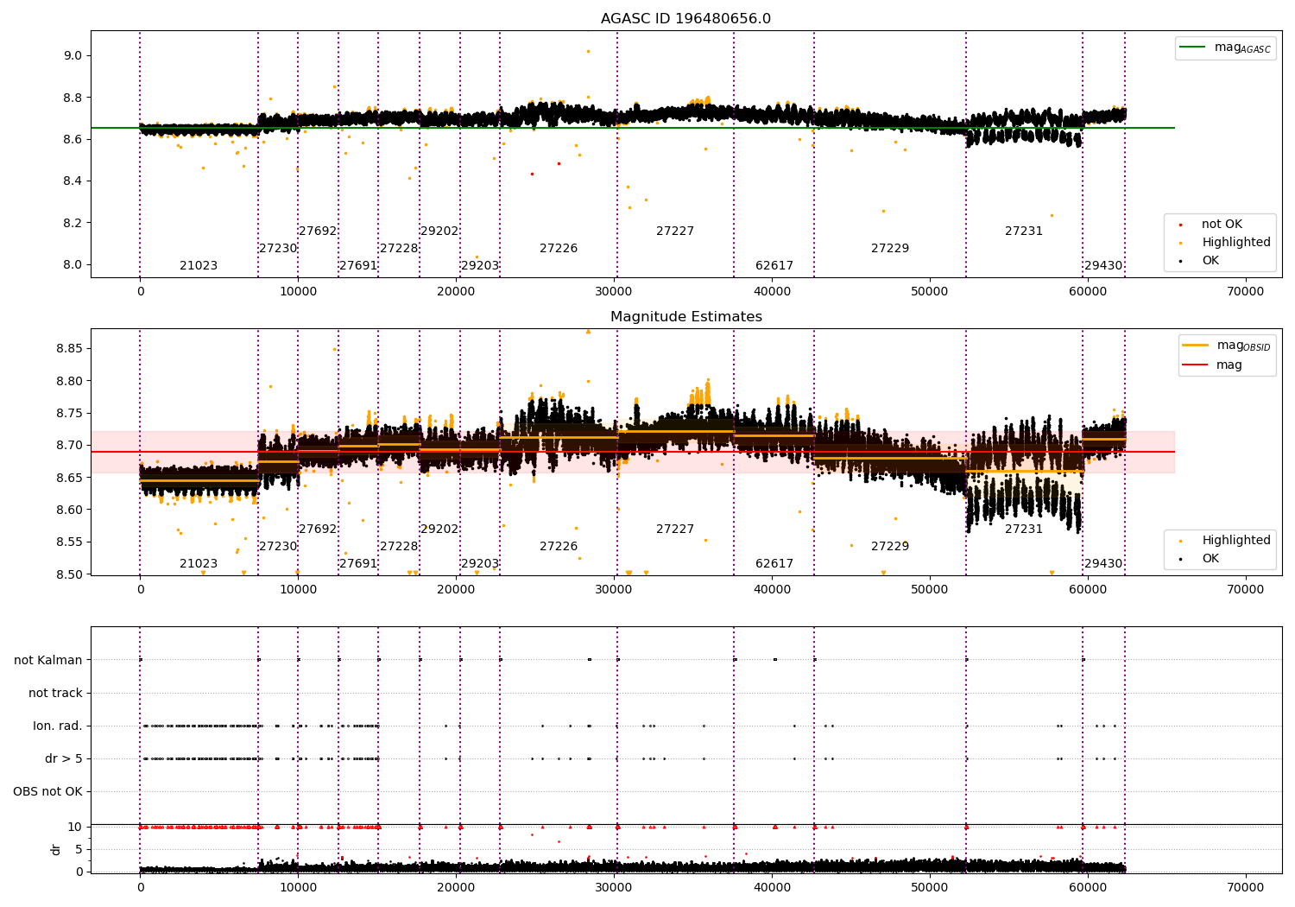Click the 8.50 y-axis tick label
Screen dimensions: 1295x907
click(69, 574)
